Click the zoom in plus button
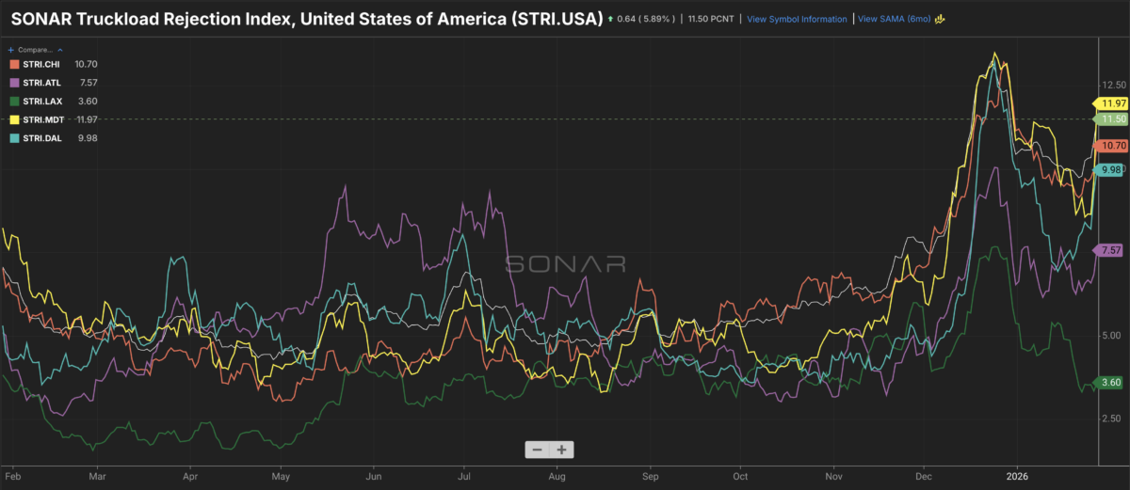Image resolution: width=1130 pixels, height=490 pixels. (561, 450)
